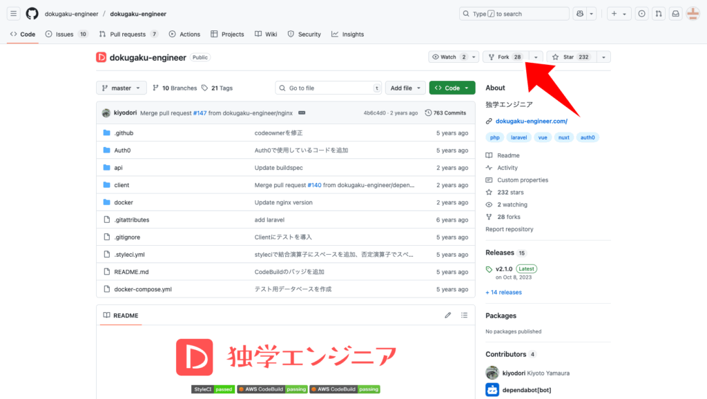Viewport: 707px width, 399px height.
Task: Expand the master branch selector
Action: coord(121,88)
